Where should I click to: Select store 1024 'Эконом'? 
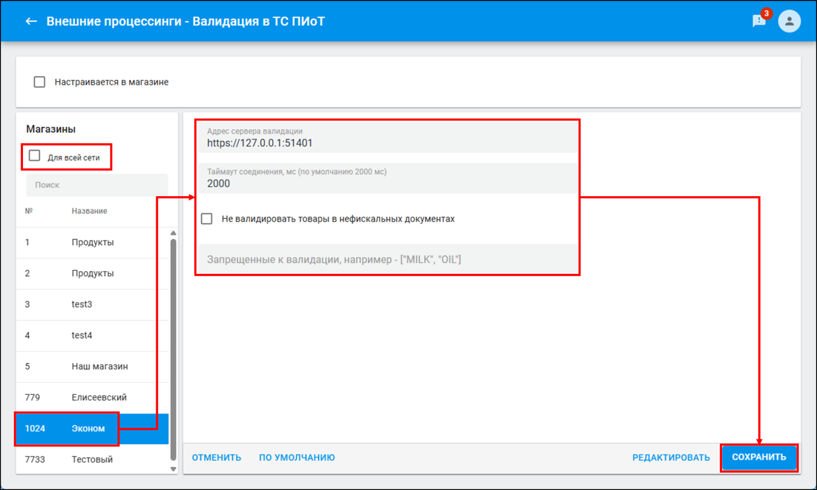point(93,429)
